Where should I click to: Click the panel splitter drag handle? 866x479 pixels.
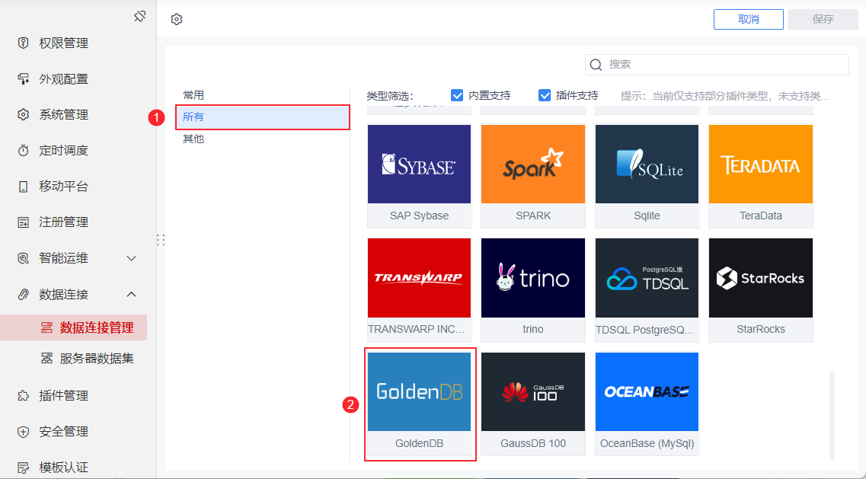[161, 240]
